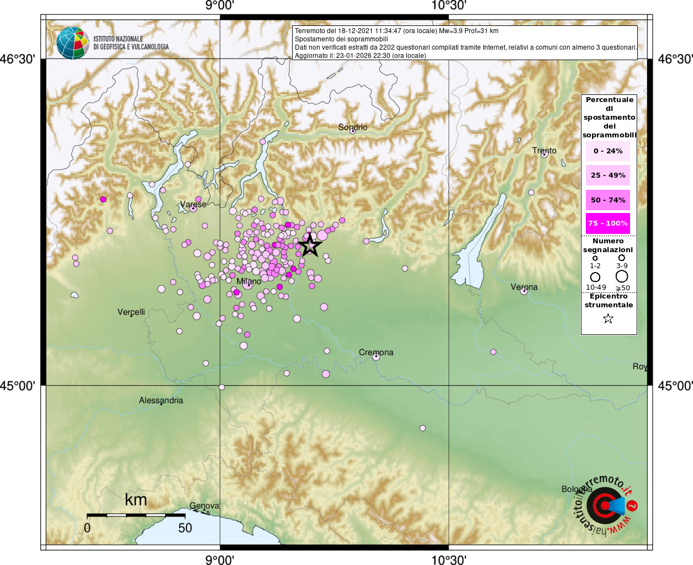
Task: Click the 10-49 reports circle in legend
Action: [595, 277]
